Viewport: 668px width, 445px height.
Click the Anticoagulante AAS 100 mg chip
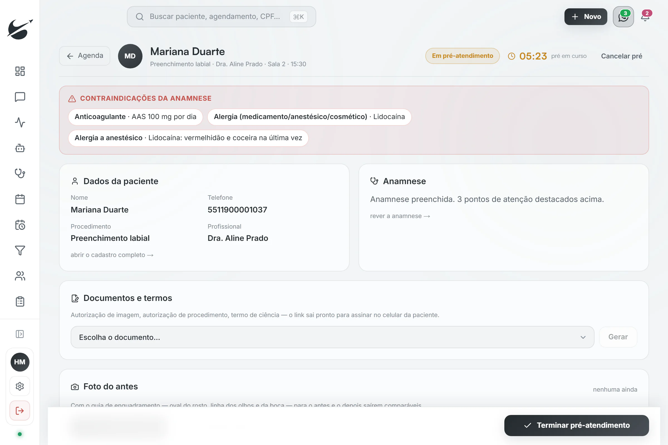(136, 117)
